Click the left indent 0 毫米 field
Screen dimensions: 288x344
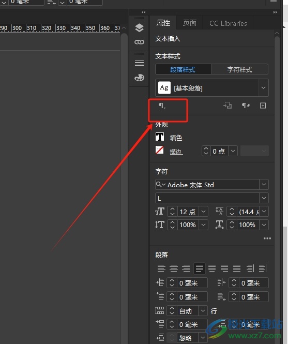tap(192, 283)
